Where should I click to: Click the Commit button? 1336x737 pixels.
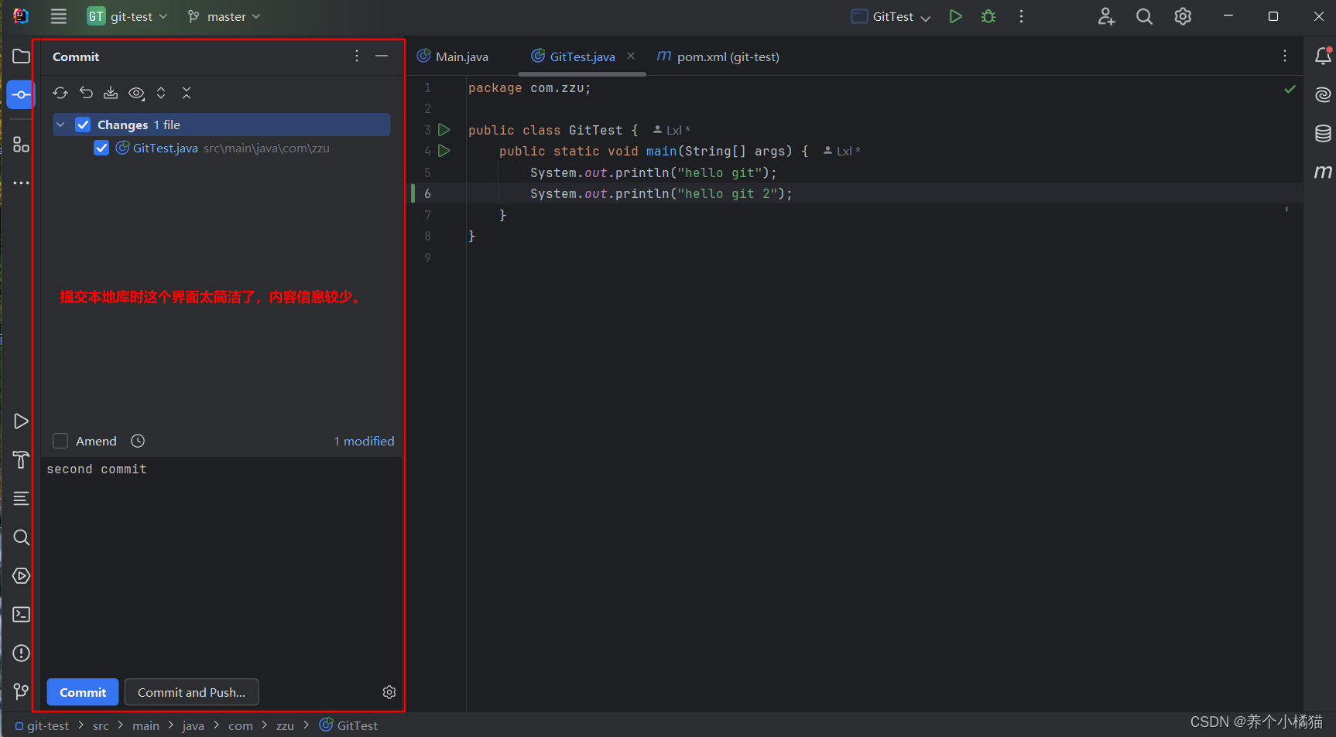click(x=83, y=692)
